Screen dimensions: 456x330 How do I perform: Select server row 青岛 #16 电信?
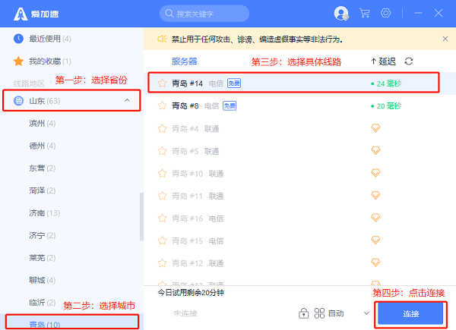[x=299, y=218]
